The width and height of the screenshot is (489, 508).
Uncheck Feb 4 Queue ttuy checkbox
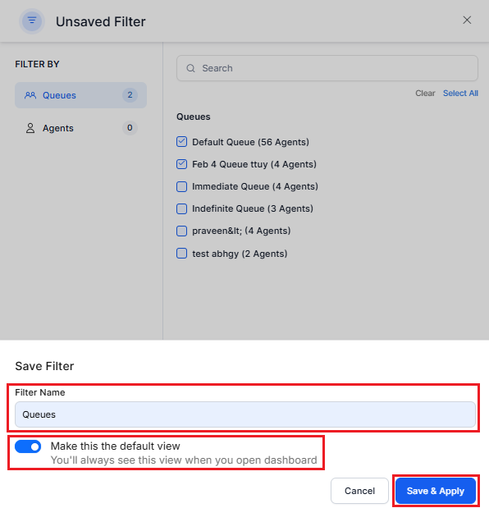coord(181,164)
